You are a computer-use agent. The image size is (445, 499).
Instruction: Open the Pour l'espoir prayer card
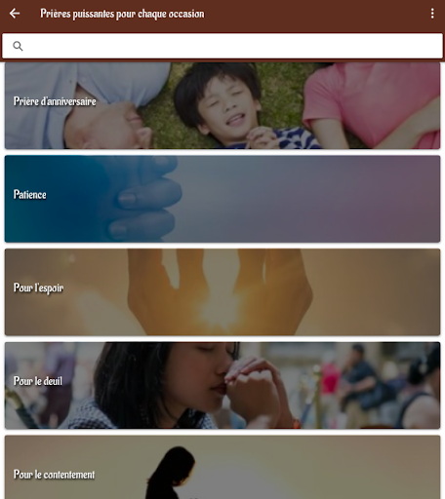[222, 292]
